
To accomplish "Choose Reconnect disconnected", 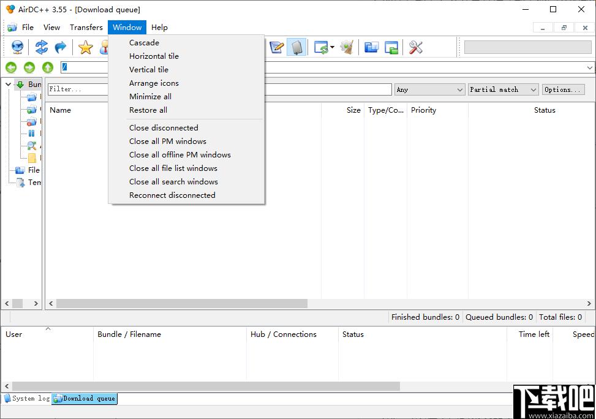I will 186,195.
